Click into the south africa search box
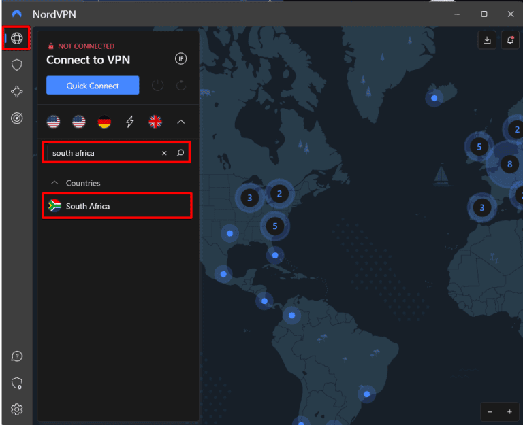This screenshot has width=523, height=425. 102,153
